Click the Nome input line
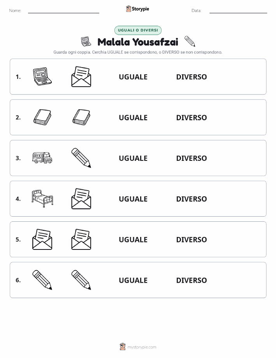Viewport: 276px width, 358px height. point(63,11)
